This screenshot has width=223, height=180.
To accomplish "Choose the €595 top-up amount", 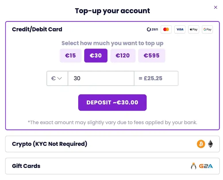I will [x=151, y=55].
